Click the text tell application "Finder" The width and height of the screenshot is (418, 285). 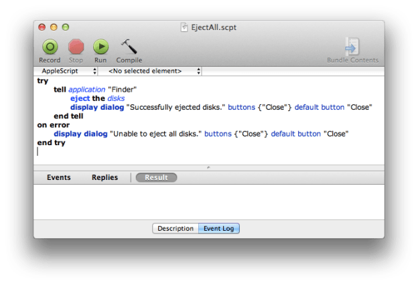[95, 90]
